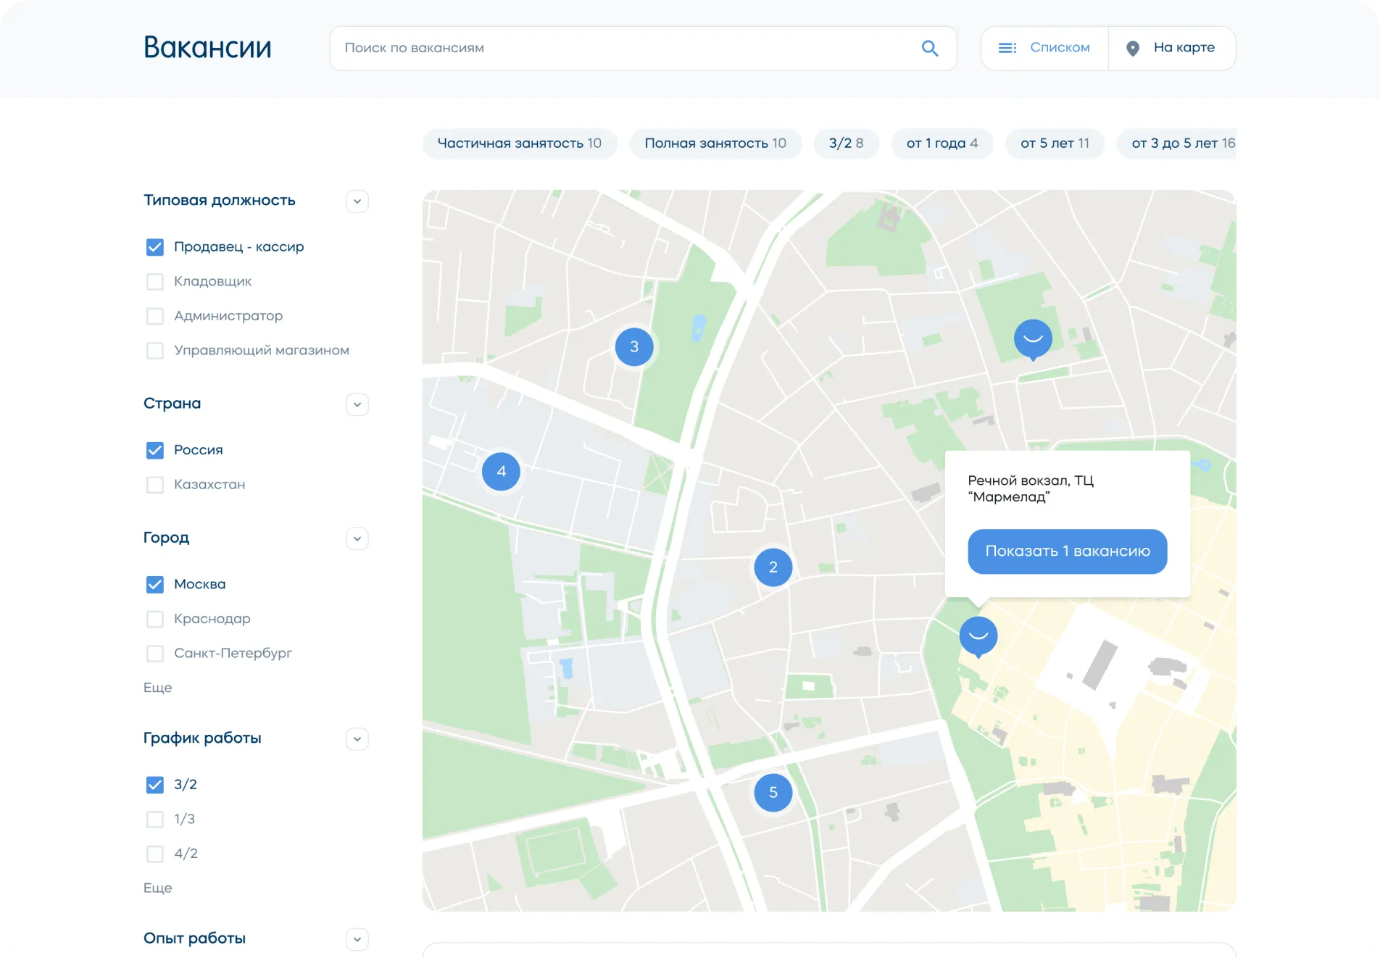
Task: Apply the от 1 года 4 chip
Action: coord(942,143)
